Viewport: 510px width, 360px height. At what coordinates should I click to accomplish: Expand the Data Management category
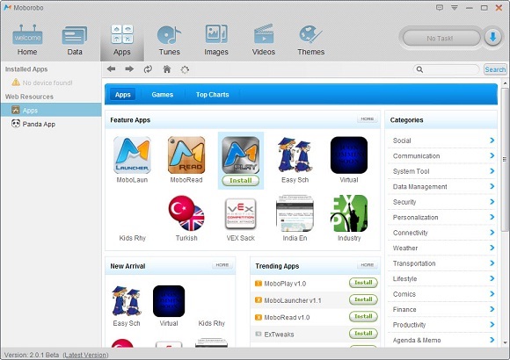point(442,186)
